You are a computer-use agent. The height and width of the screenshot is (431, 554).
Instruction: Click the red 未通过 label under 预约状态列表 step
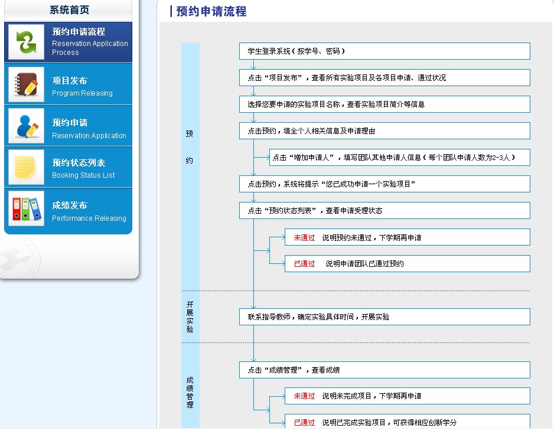305,238
